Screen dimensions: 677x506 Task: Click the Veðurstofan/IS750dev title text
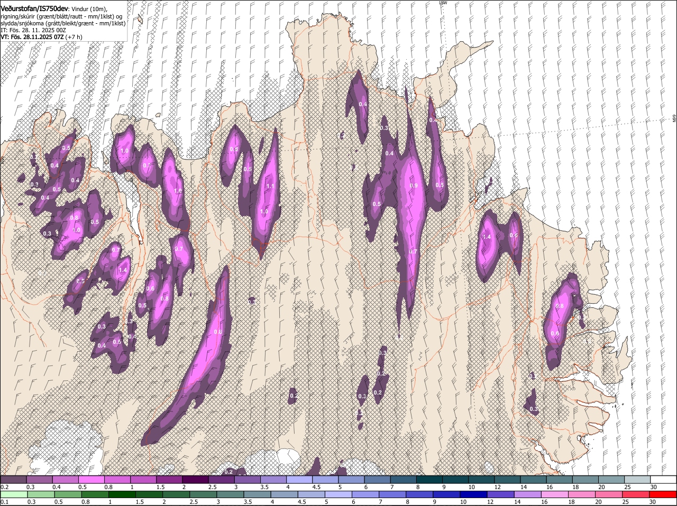coord(34,9)
